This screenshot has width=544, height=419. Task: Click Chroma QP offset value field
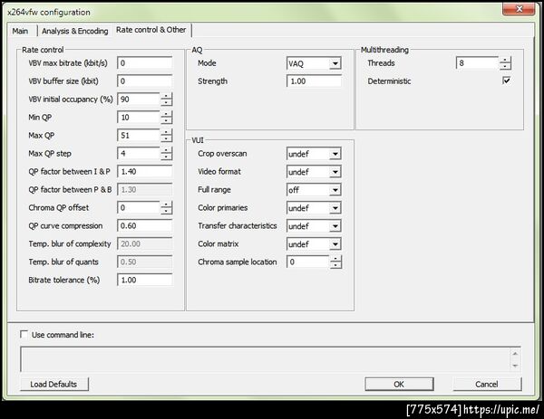click(139, 208)
